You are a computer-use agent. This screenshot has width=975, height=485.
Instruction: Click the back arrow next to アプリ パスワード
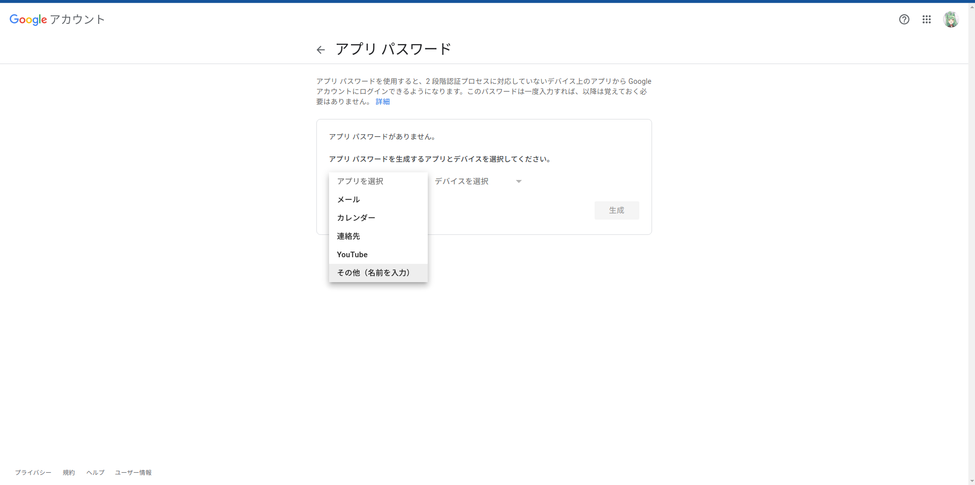click(x=320, y=49)
